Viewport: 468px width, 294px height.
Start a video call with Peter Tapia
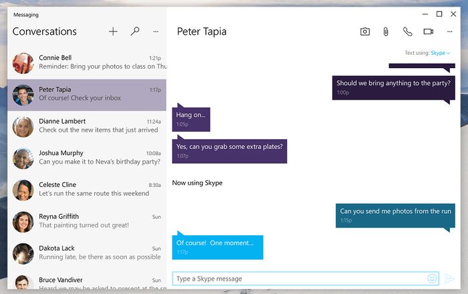[429, 31]
